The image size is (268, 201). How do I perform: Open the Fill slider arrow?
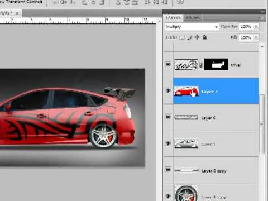tap(256, 37)
